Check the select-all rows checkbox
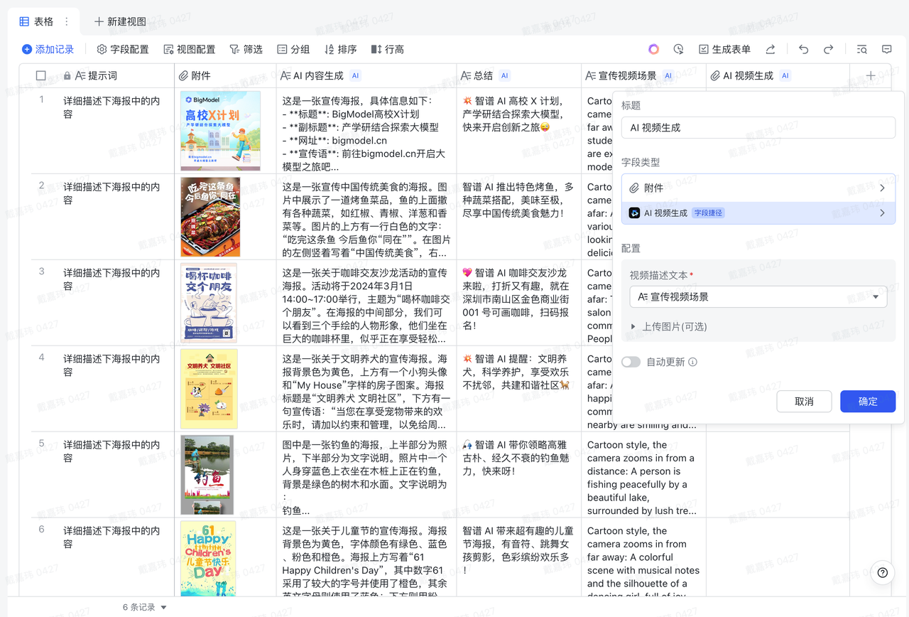This screenshot has width=909, height=617. (x=40, y=75)
